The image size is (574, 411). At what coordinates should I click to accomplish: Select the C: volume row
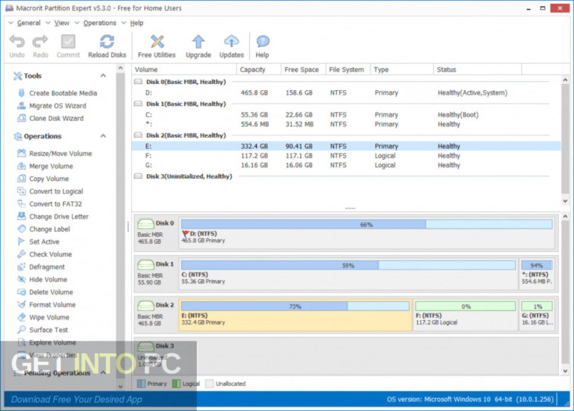click(x=346, y=115)
